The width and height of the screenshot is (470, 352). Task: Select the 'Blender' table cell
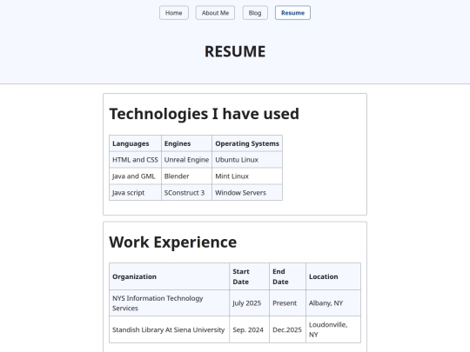click(186, 176)
